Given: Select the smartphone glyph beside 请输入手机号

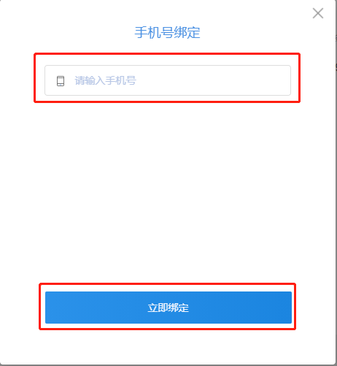Looking at the screenshot, I should pyautogui.click(x=61, y=81).
